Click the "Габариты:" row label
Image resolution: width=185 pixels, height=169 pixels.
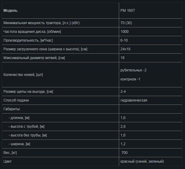(x=12, y=109)
